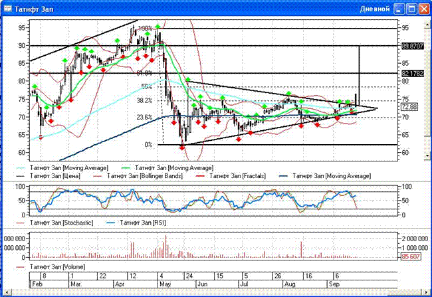432x297 pixels.
Task: Click the volume value label 85 607
Action: tap(411, 256)
